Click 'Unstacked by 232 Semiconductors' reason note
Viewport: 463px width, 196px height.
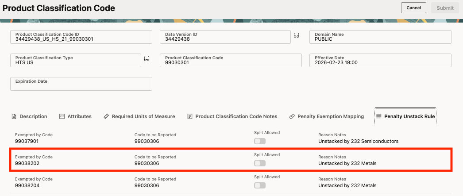click(359, 142)
